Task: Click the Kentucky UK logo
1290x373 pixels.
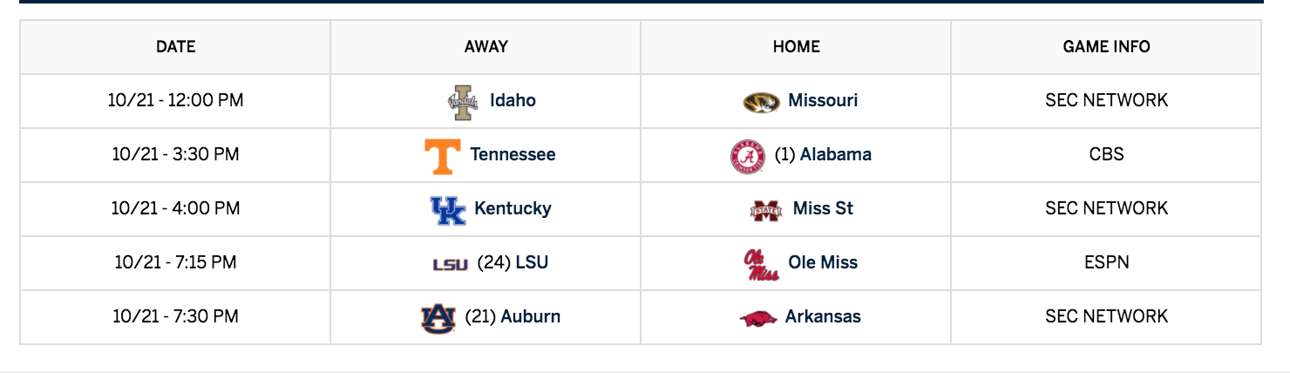Action: pos(448,210)
